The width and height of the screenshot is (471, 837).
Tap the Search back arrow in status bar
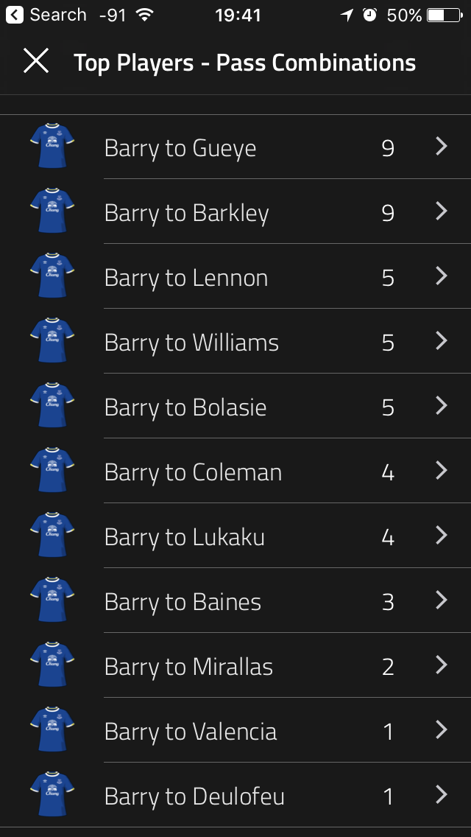pos(15,15)
